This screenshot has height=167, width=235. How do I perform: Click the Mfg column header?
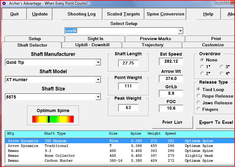pos(10,134)
